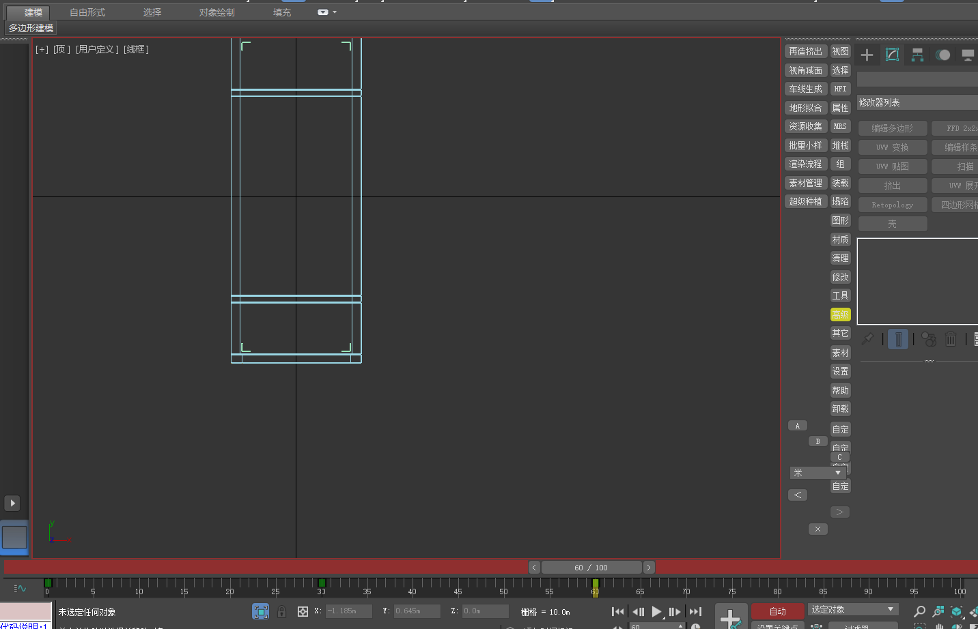The height and width of the screenshot is (629, 978).
Task: Open the Hierarchy panel icon
Action: (917, 55)
